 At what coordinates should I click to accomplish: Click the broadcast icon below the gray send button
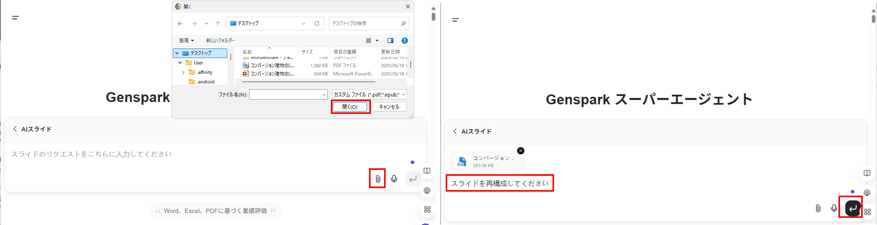coord(427,190)
